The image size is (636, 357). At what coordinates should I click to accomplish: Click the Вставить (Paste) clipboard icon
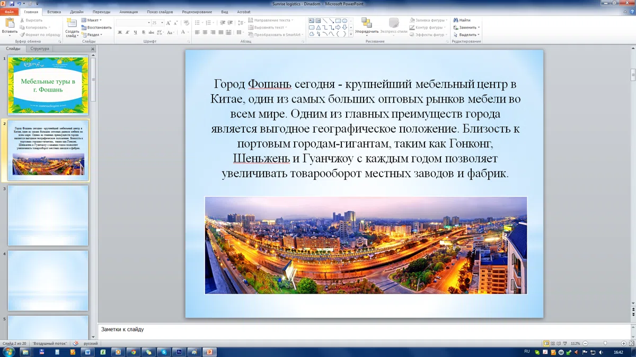click(x=10, y=23)
